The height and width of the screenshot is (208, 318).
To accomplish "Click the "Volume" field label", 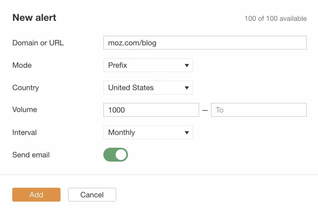I will (25, 110).
